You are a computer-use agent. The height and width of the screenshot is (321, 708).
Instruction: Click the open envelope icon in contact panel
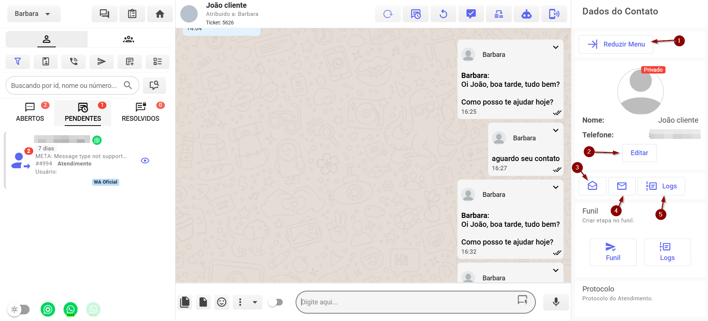[592, 186]
